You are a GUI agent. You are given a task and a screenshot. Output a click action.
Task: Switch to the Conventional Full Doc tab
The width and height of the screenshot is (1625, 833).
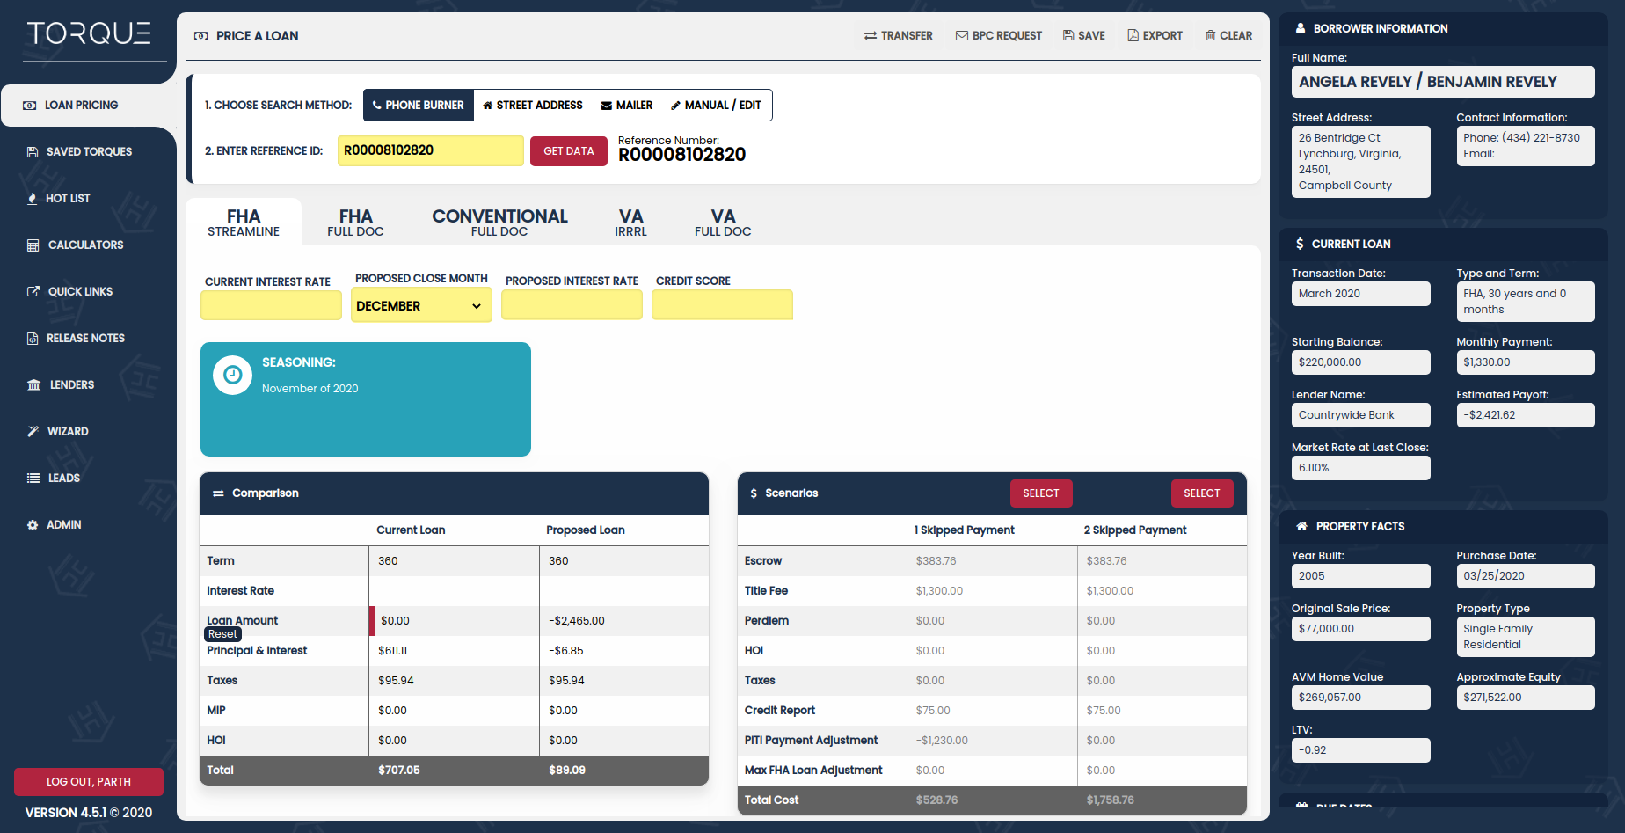(499, 223)
